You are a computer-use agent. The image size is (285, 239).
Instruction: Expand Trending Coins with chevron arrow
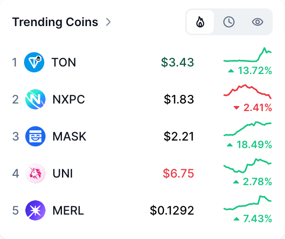point(108,22)
